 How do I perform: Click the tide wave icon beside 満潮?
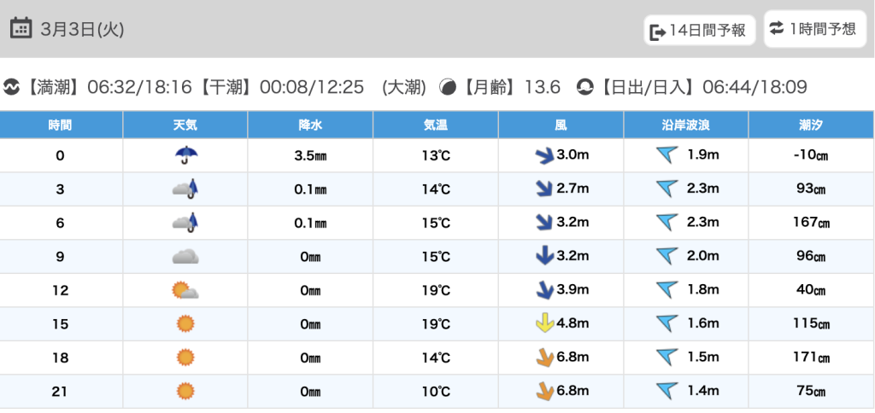12,87
